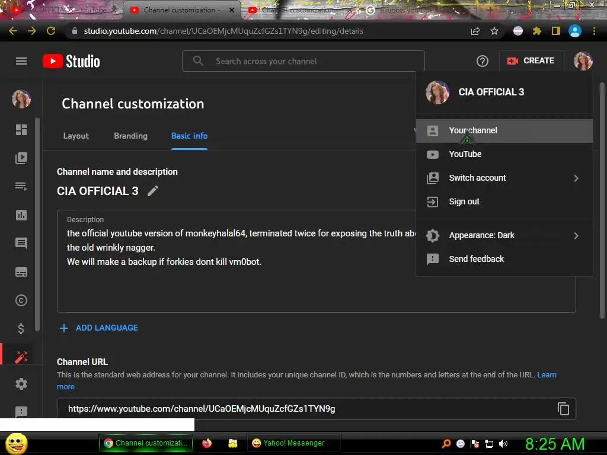
Task: Open the extensions puzzle icon
Action: point(536,31)
